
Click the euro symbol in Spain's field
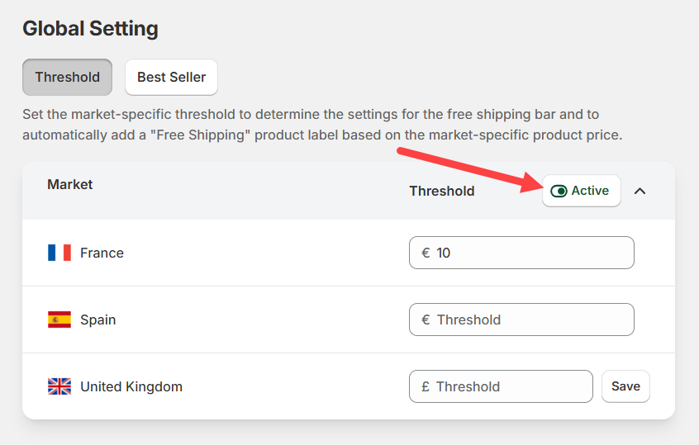click(x=426, y=320)
